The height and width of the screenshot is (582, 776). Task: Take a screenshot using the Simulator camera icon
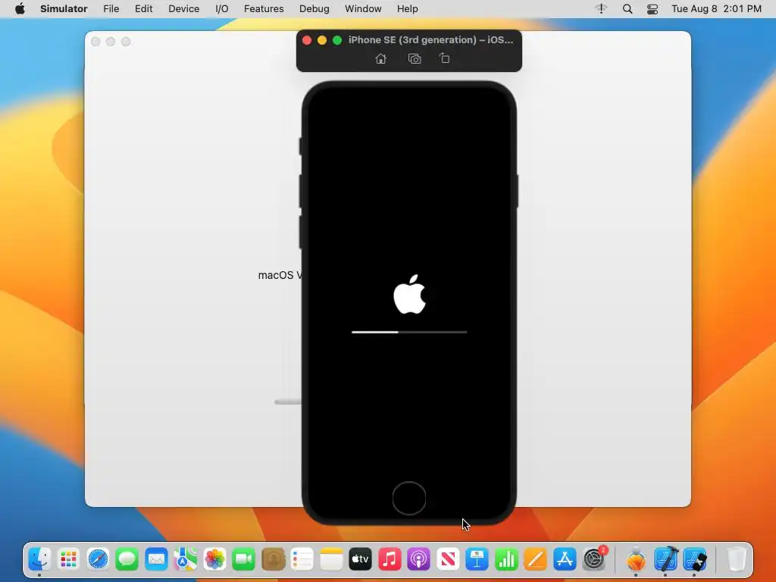[x=415, y=59]
